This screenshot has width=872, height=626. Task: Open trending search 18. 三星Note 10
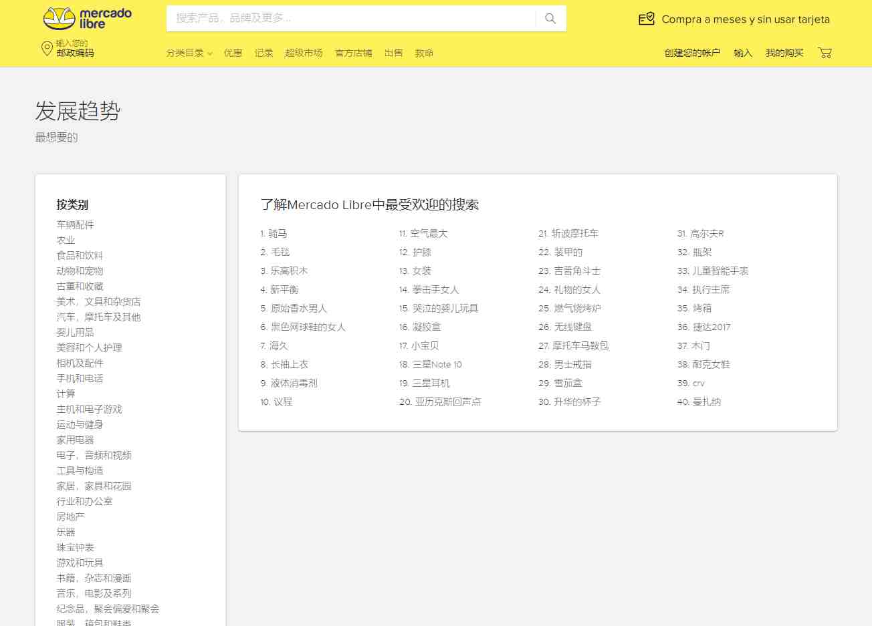[430, 364]
